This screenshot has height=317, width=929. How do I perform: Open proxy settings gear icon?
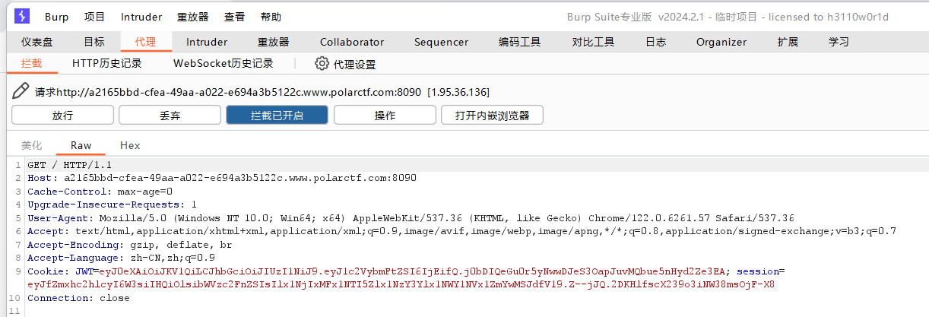(x=322, y=64)
